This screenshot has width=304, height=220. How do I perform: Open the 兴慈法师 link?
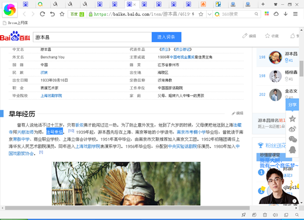[x=25, y=132]
